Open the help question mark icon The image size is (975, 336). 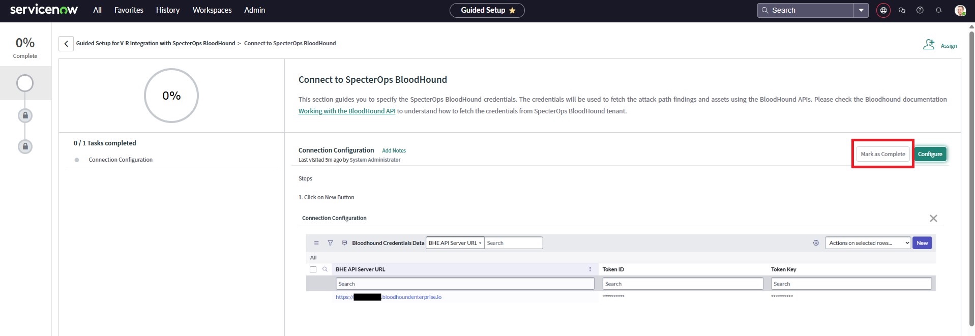(x=920, y=10)
